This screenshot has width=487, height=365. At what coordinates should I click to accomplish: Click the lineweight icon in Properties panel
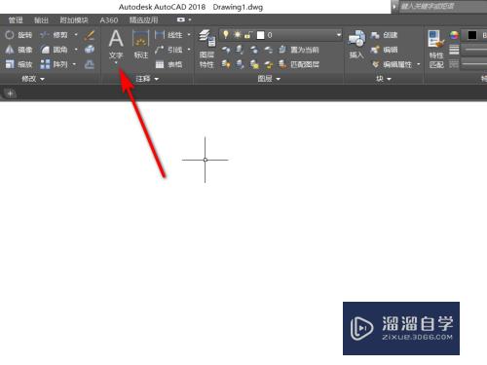(454, 50)
